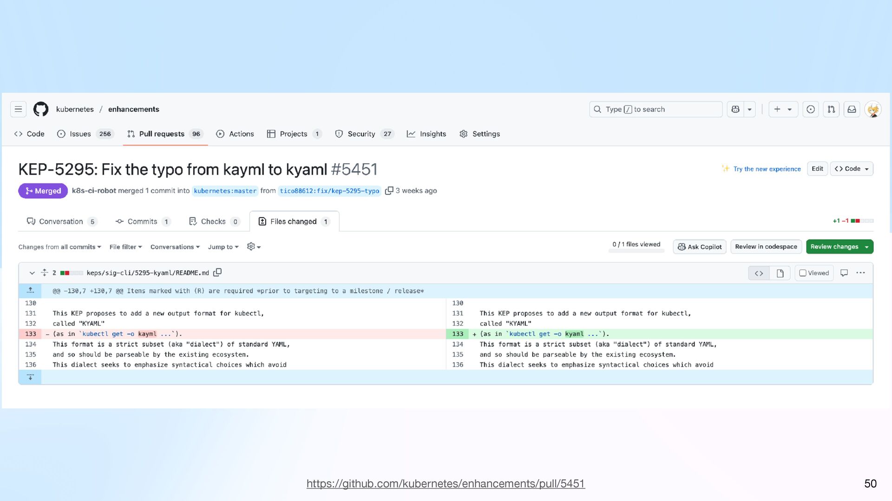Click the Ask Copilot button
892x501 pixels.
[x=700, y=247]
